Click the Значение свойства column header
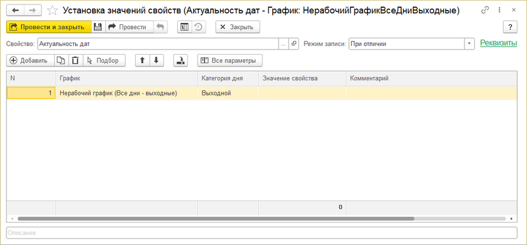 tap(302, 78)
